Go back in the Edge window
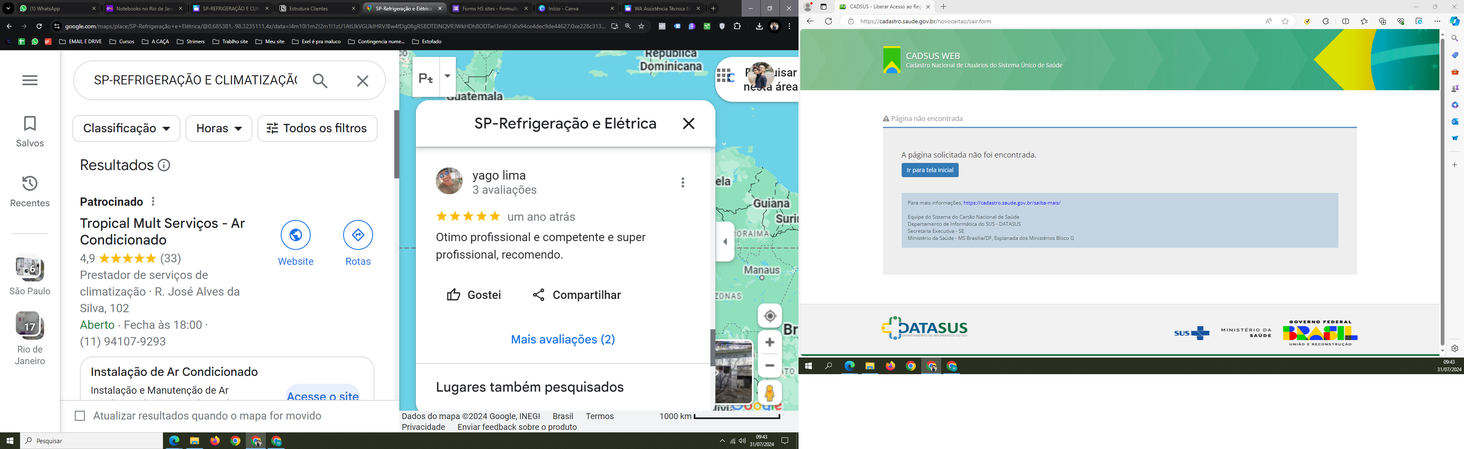This screenshot has height=449, width=1464. (x=810, y=21)
